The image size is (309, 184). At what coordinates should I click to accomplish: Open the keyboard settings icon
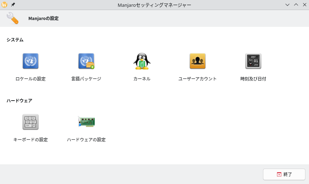(31, 122)
